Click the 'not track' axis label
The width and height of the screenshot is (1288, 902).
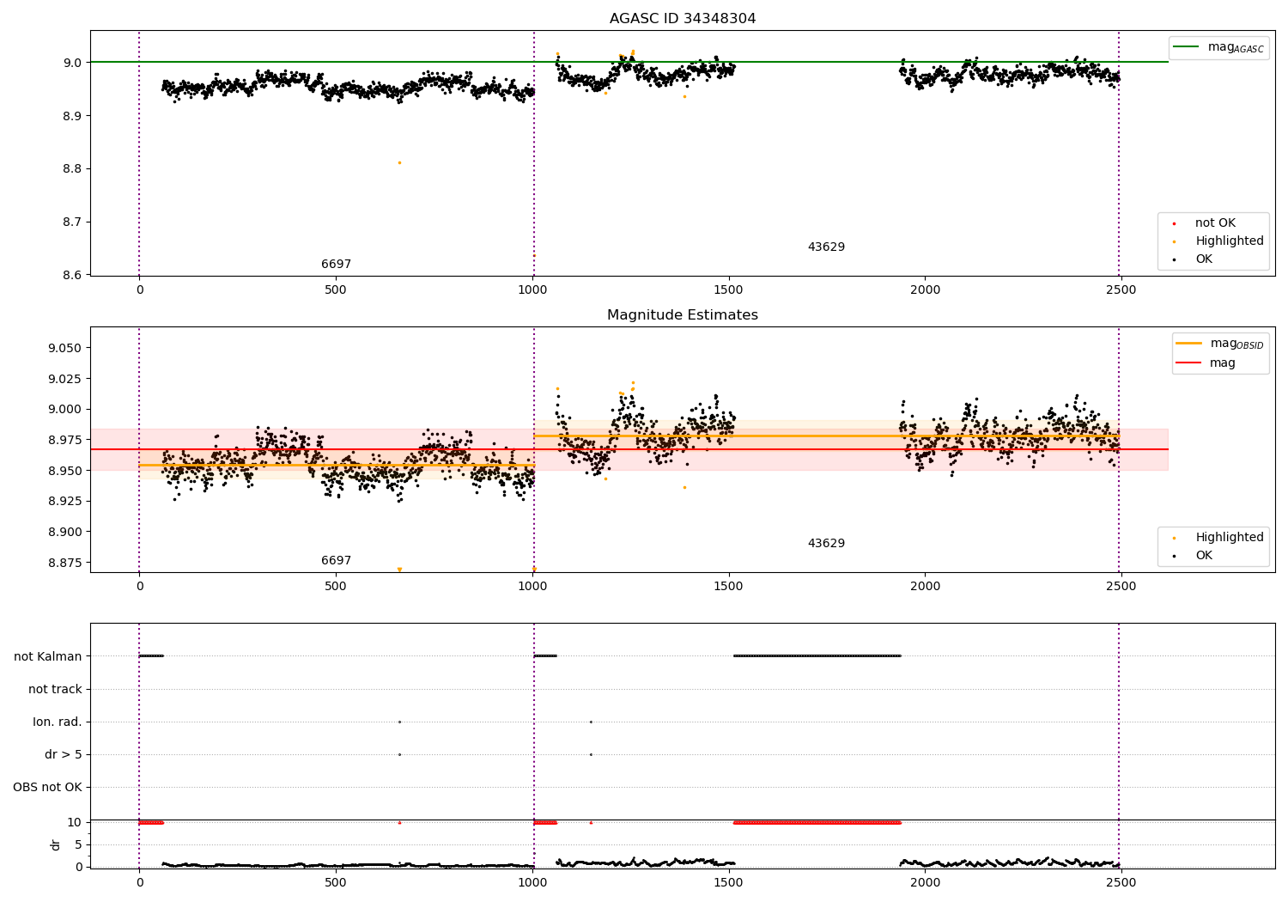(55, 689)
